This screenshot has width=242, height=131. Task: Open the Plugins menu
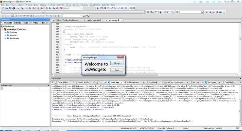click(x=84, y=5)
